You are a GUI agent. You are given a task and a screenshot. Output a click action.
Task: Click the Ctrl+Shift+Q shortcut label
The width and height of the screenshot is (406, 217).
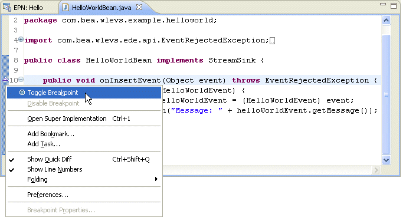click(131, 159)
